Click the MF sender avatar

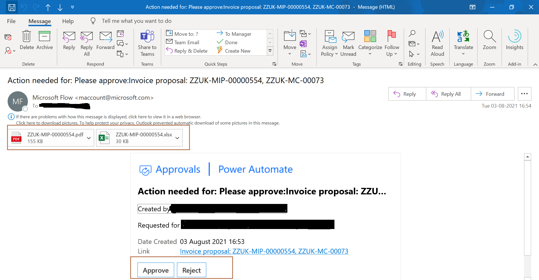click(x=17, y=101)
